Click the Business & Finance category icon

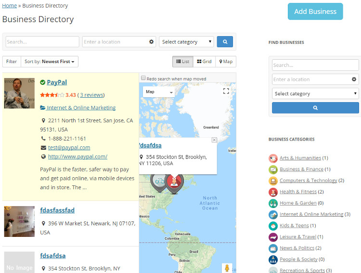(273, 169)
